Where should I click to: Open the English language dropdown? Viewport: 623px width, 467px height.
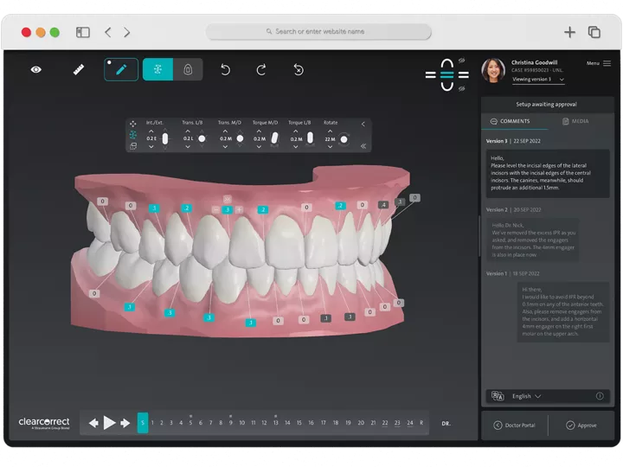526,396
